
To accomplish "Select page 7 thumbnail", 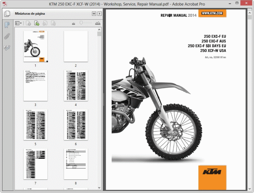I will coord(36,164).
